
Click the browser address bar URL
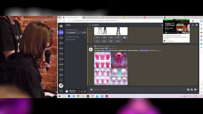(x=94, y=21)
